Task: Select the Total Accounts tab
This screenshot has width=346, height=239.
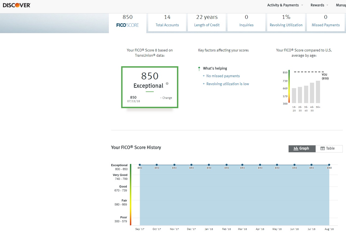Action: click(167, 22)
